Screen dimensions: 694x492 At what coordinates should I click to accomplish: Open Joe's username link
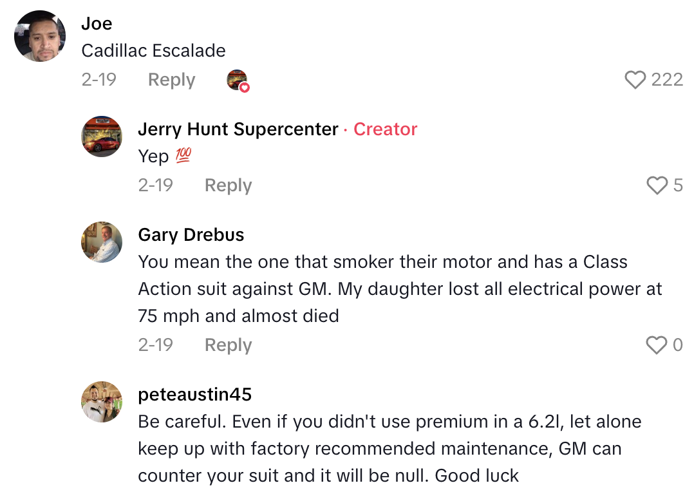(97, 23)
